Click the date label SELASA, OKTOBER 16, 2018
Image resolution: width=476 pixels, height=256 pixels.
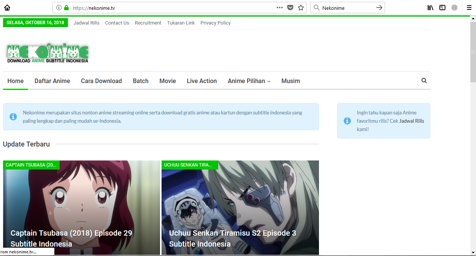click(x=35, y=23)
